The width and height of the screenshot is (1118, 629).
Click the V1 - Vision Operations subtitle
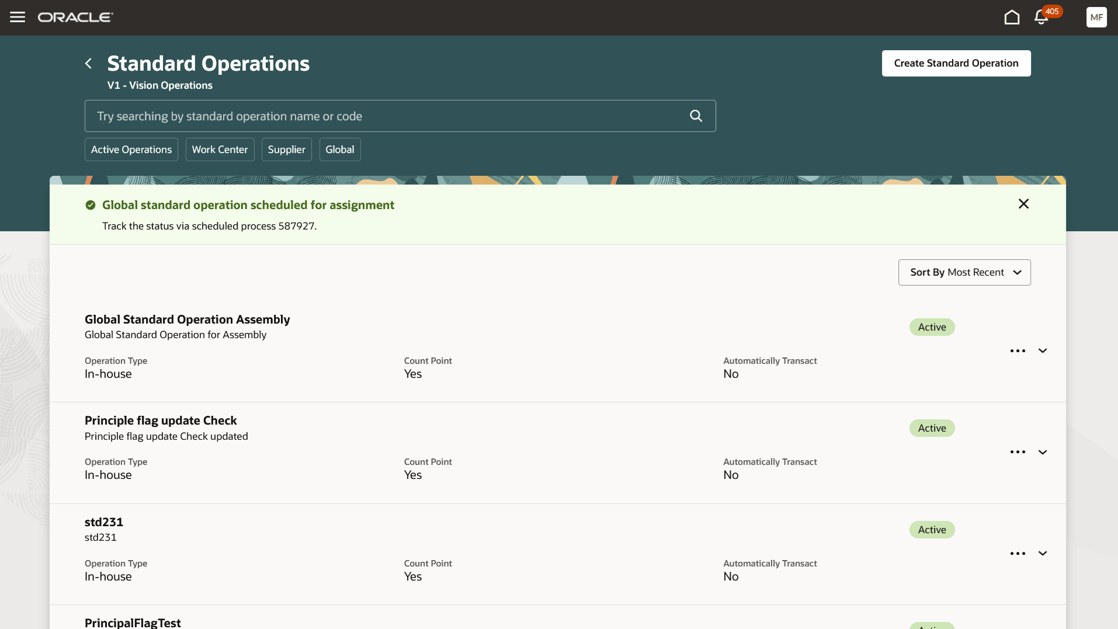(159, 85)
